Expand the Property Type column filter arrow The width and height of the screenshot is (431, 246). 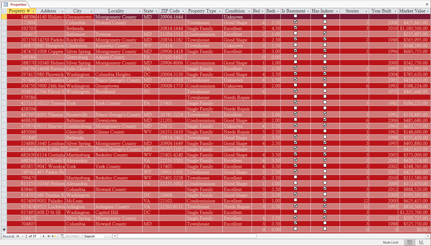point(219,11)
